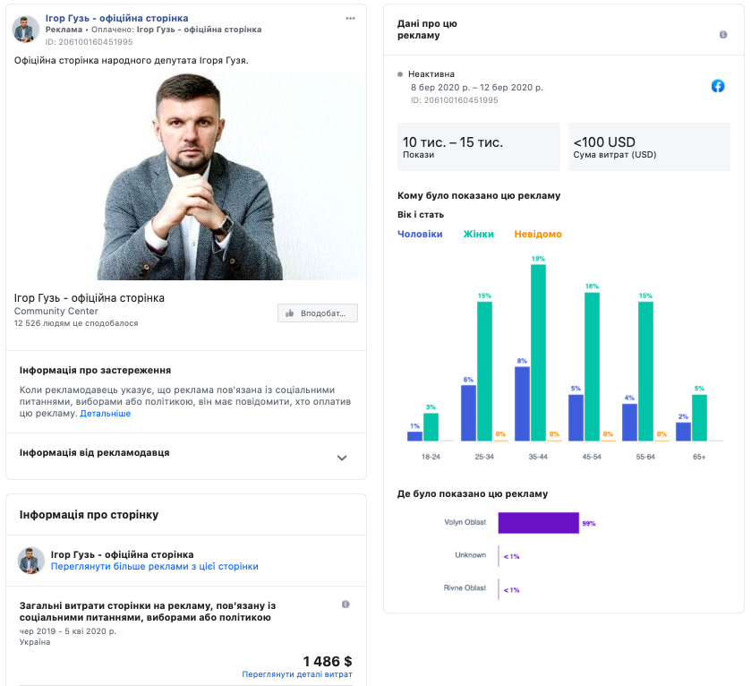The height and width of the screenshot is (686, 751).
Task: Click the purple Volyn Oblast bar
Action: click(538, 523)
